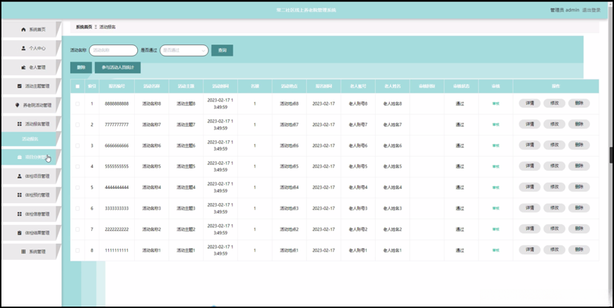The image size is (614, 308).
Task: Click the 管理员 admin label
Action: [565, 10]
